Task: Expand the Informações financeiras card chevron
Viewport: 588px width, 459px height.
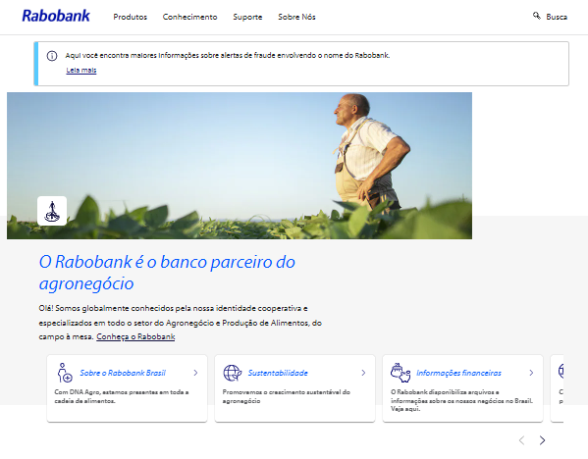Action: tap(531, 373)
